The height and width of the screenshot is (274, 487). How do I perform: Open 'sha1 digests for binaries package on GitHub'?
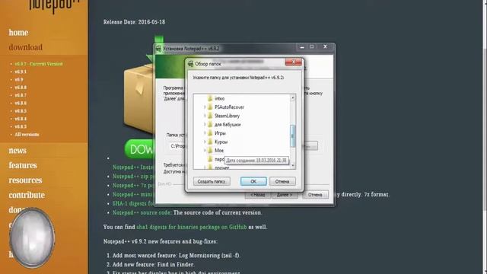[x=192, y=227]
